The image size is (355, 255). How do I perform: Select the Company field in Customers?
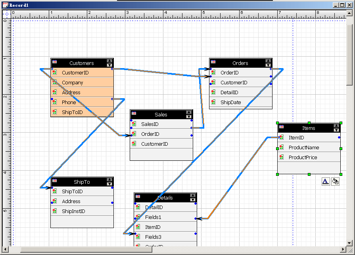click(x=73, y=83)
